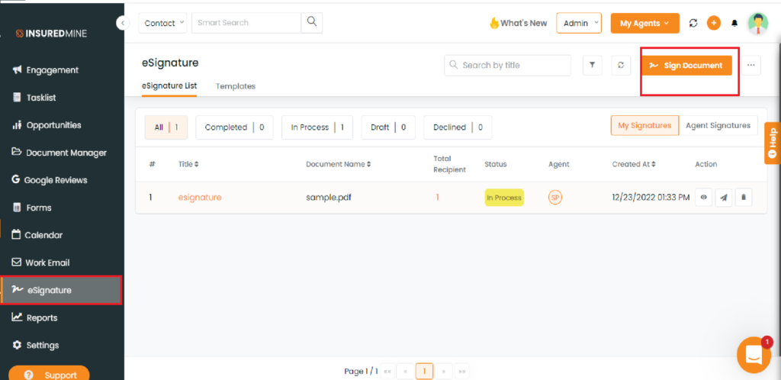Image resolution: width=781 pixels, height=380 pixels.
Task: Go to the next page
Action: 443,371
